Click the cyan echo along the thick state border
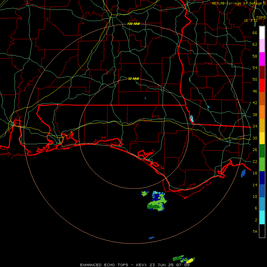 pyautogui.click(x=192, y=119)
